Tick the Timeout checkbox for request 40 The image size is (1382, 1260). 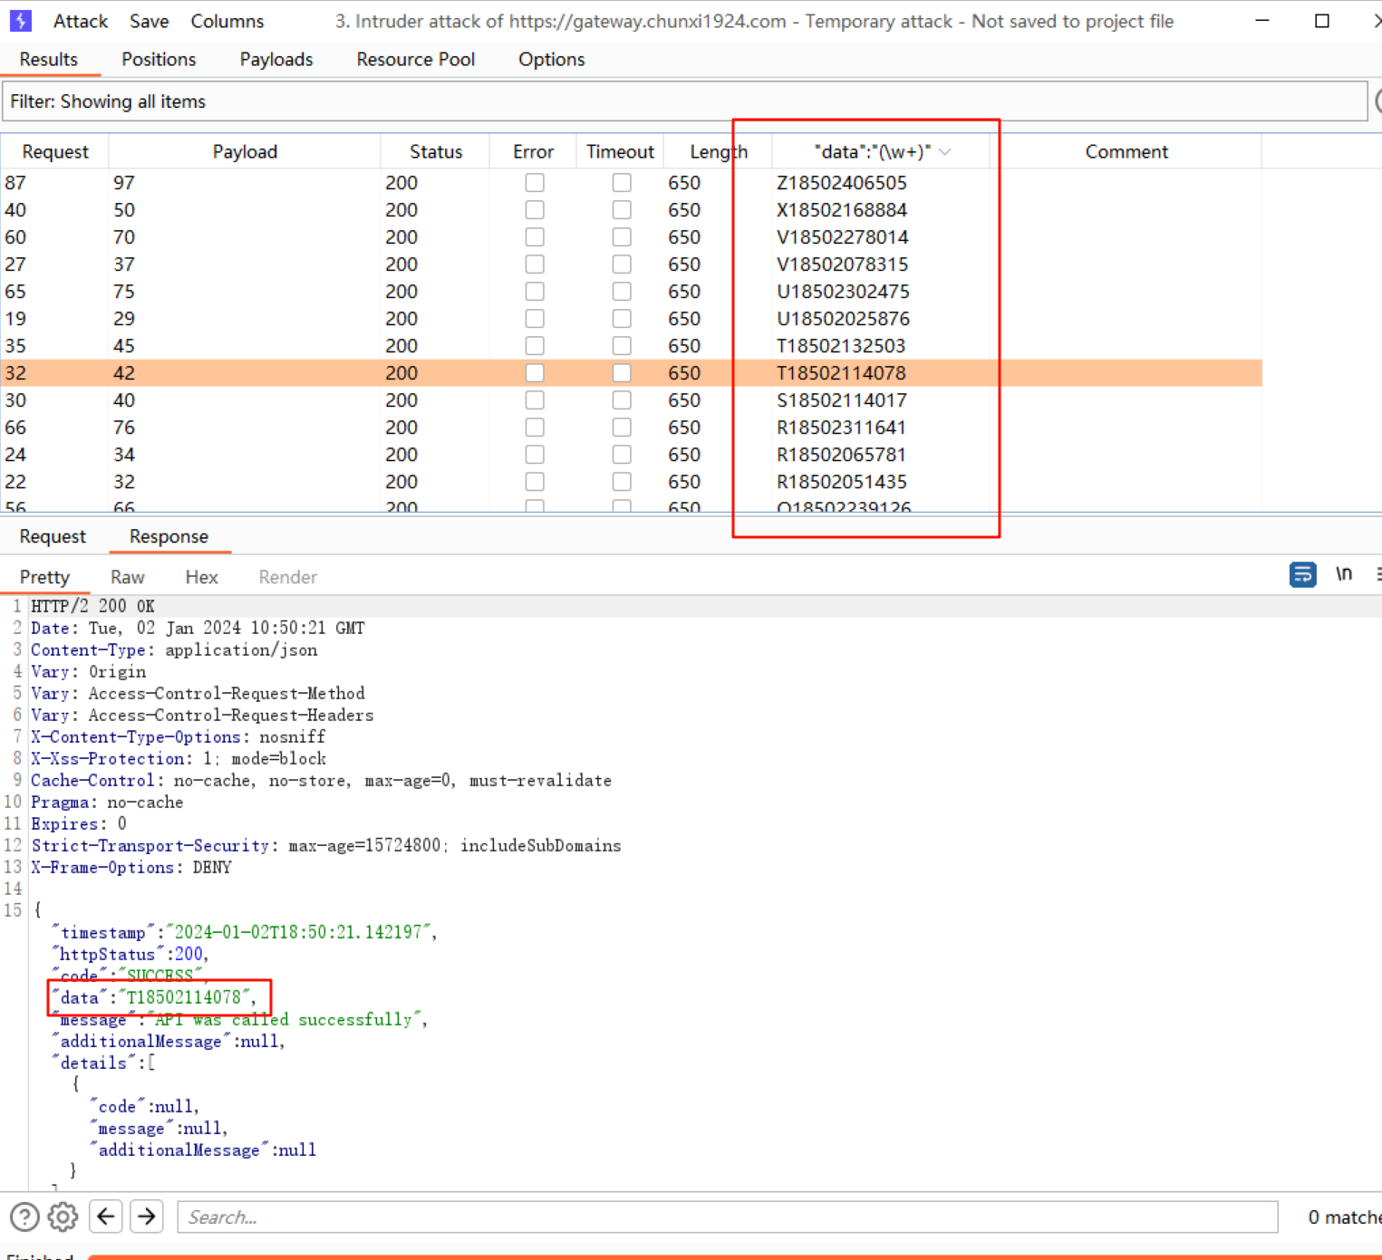622,210
